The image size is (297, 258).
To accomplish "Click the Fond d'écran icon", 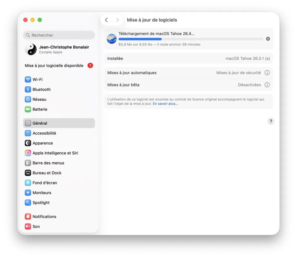I will tap(28, 183).
